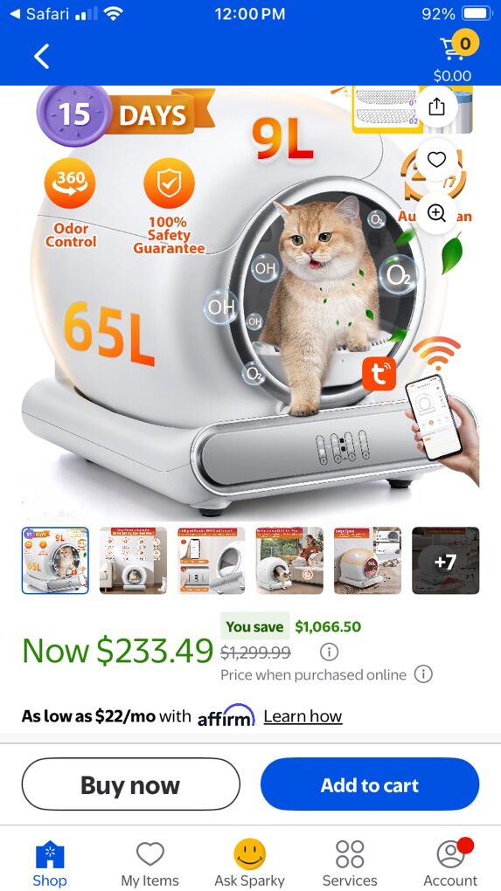Viewport: 501px width, 891px height.
Task: Go to the Account tab
Action: pos(450,863)
